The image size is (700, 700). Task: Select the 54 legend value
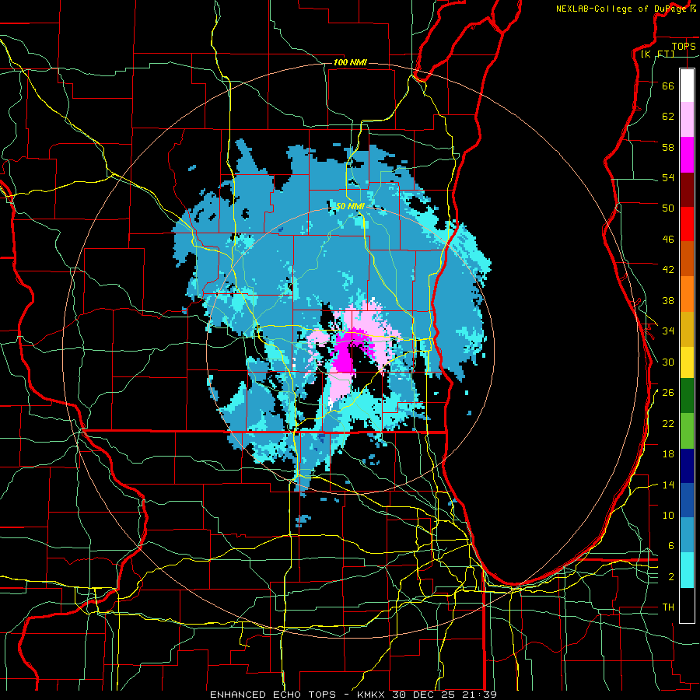(668, 177)
